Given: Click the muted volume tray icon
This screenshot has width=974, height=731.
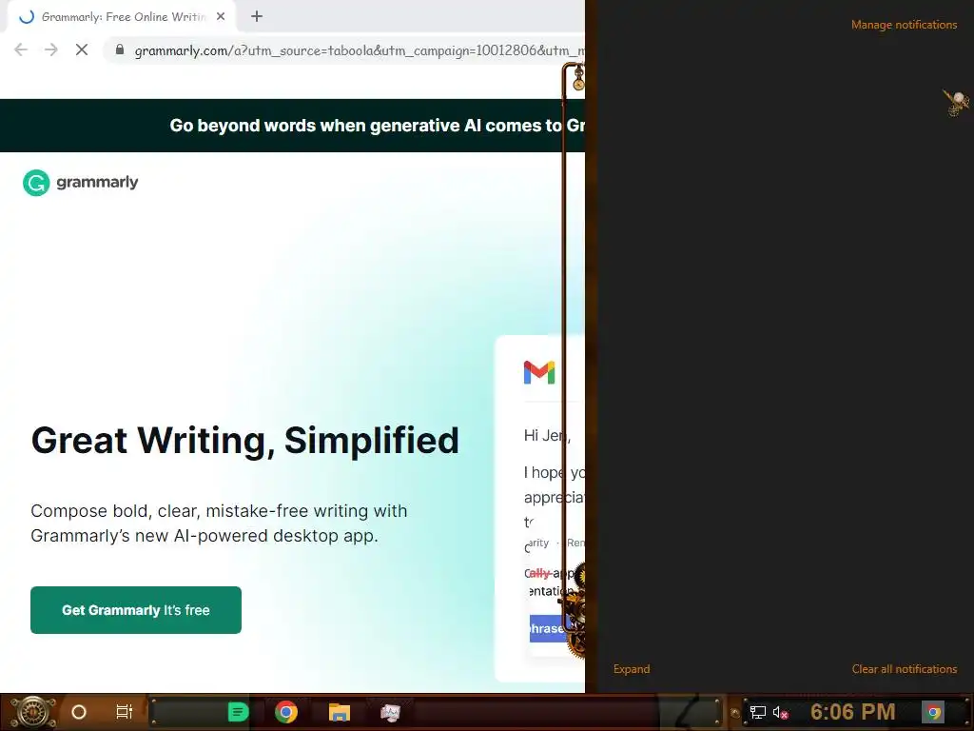Looking at the screenshot, I should (780, 712).
